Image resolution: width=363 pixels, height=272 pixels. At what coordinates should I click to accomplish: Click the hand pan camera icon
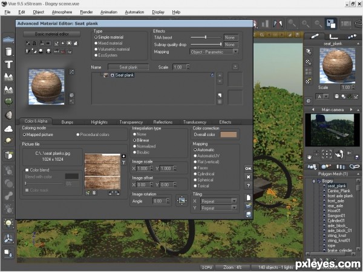pyautogui.click(x=309, y=157)
